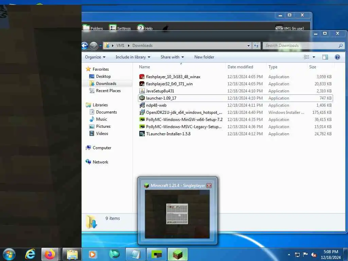The width and height of the screenshot is (348, 261).
Task: Open the Videos library
Action: [102, 133]
